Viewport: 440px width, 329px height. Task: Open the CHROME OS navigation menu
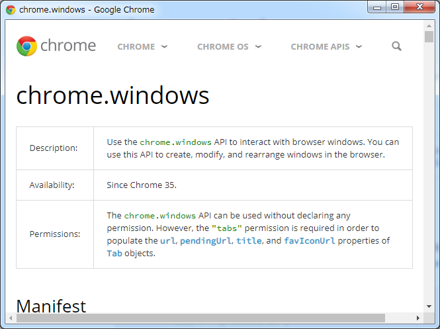point(223,46)
